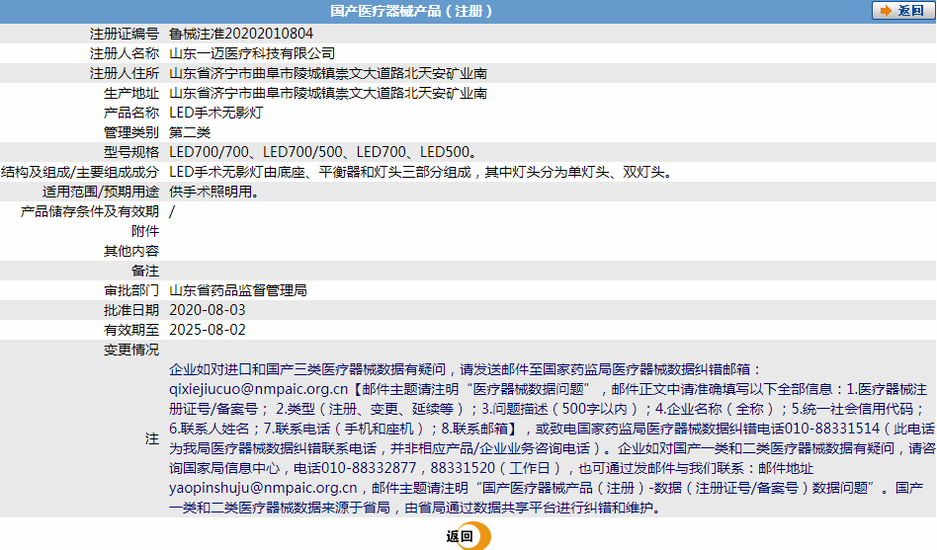Select management category 第二类
Viewport: 937px width, 550px height.
tap(190, 132)
